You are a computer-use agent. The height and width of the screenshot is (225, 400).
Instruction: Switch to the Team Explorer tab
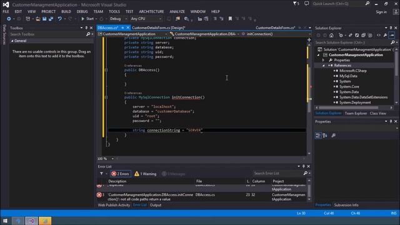click(356, 113)
